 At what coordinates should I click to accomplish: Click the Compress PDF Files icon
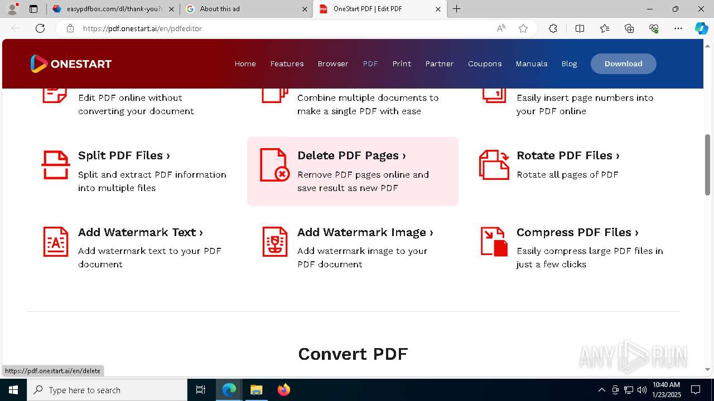(494, 242)
